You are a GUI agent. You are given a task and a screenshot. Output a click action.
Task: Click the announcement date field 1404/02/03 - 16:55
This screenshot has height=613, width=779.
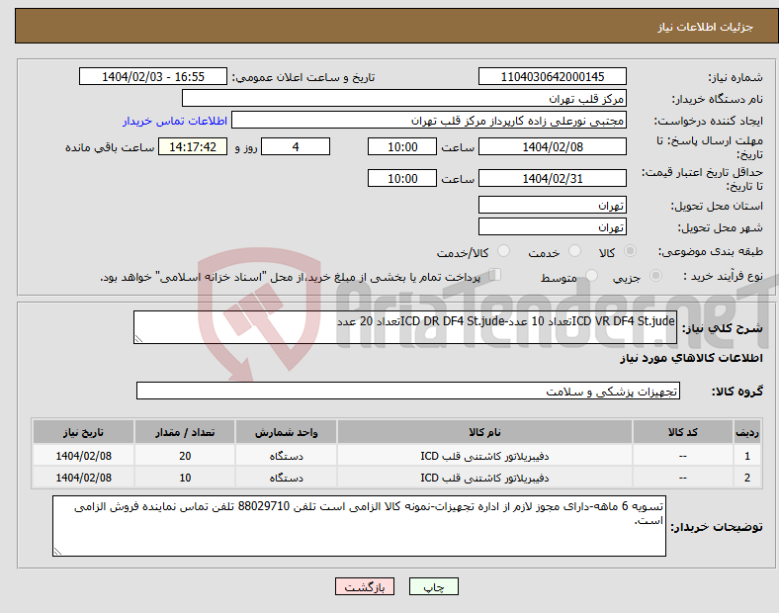[153, 76]
